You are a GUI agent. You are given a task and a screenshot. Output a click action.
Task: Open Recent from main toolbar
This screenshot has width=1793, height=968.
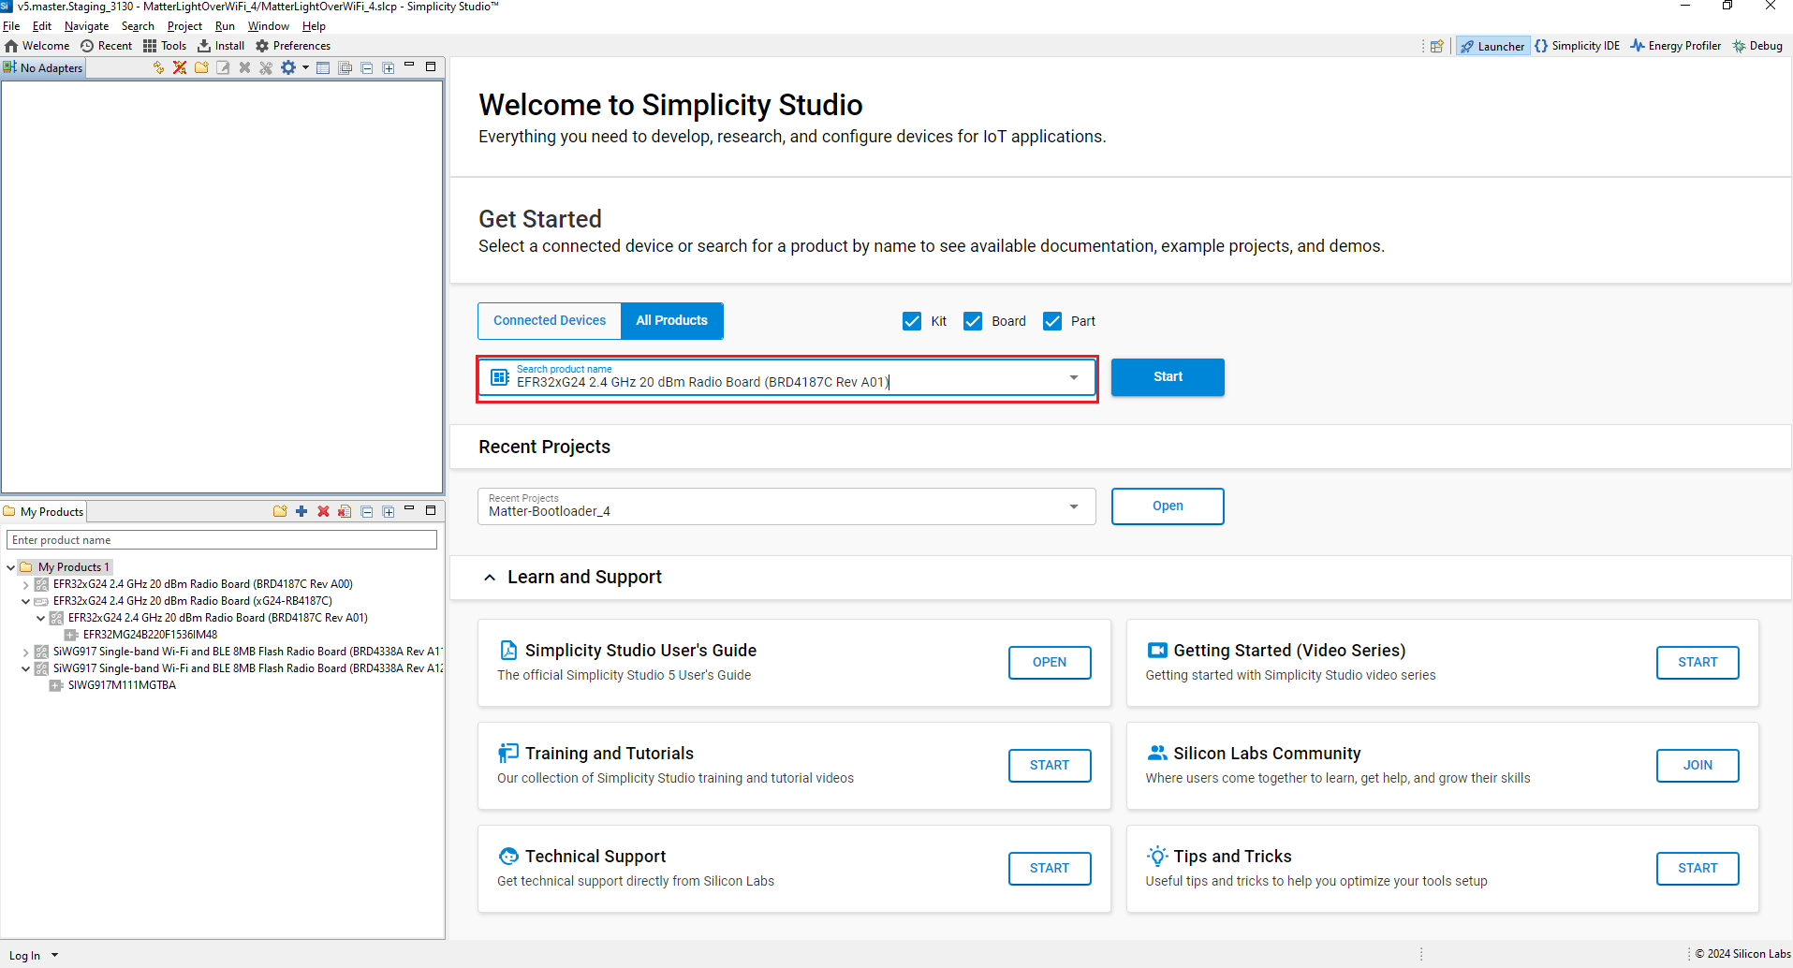[x=106, y=46]
